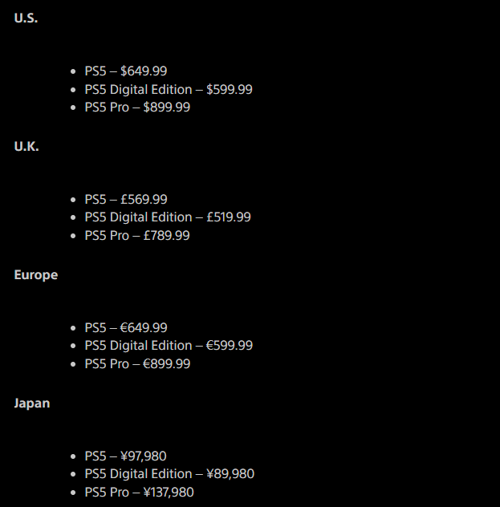
Task: Select the U.S. PS5 $649.99 list item
Action: (125, 71)
